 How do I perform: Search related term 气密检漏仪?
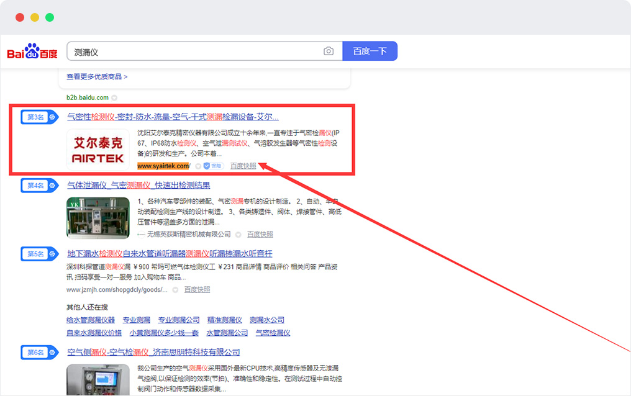click(x=273, y=333)
